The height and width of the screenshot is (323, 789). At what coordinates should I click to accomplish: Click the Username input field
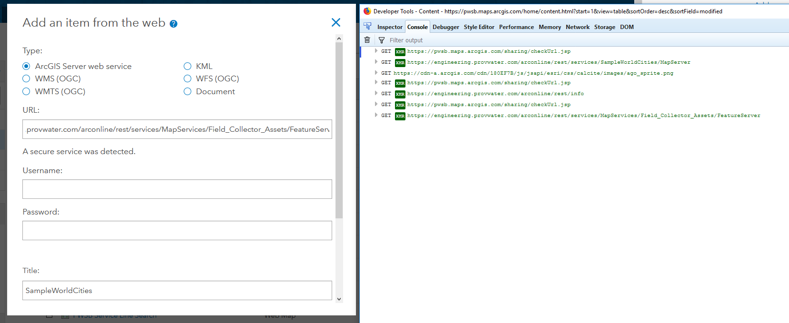click(x=177, y=189)
